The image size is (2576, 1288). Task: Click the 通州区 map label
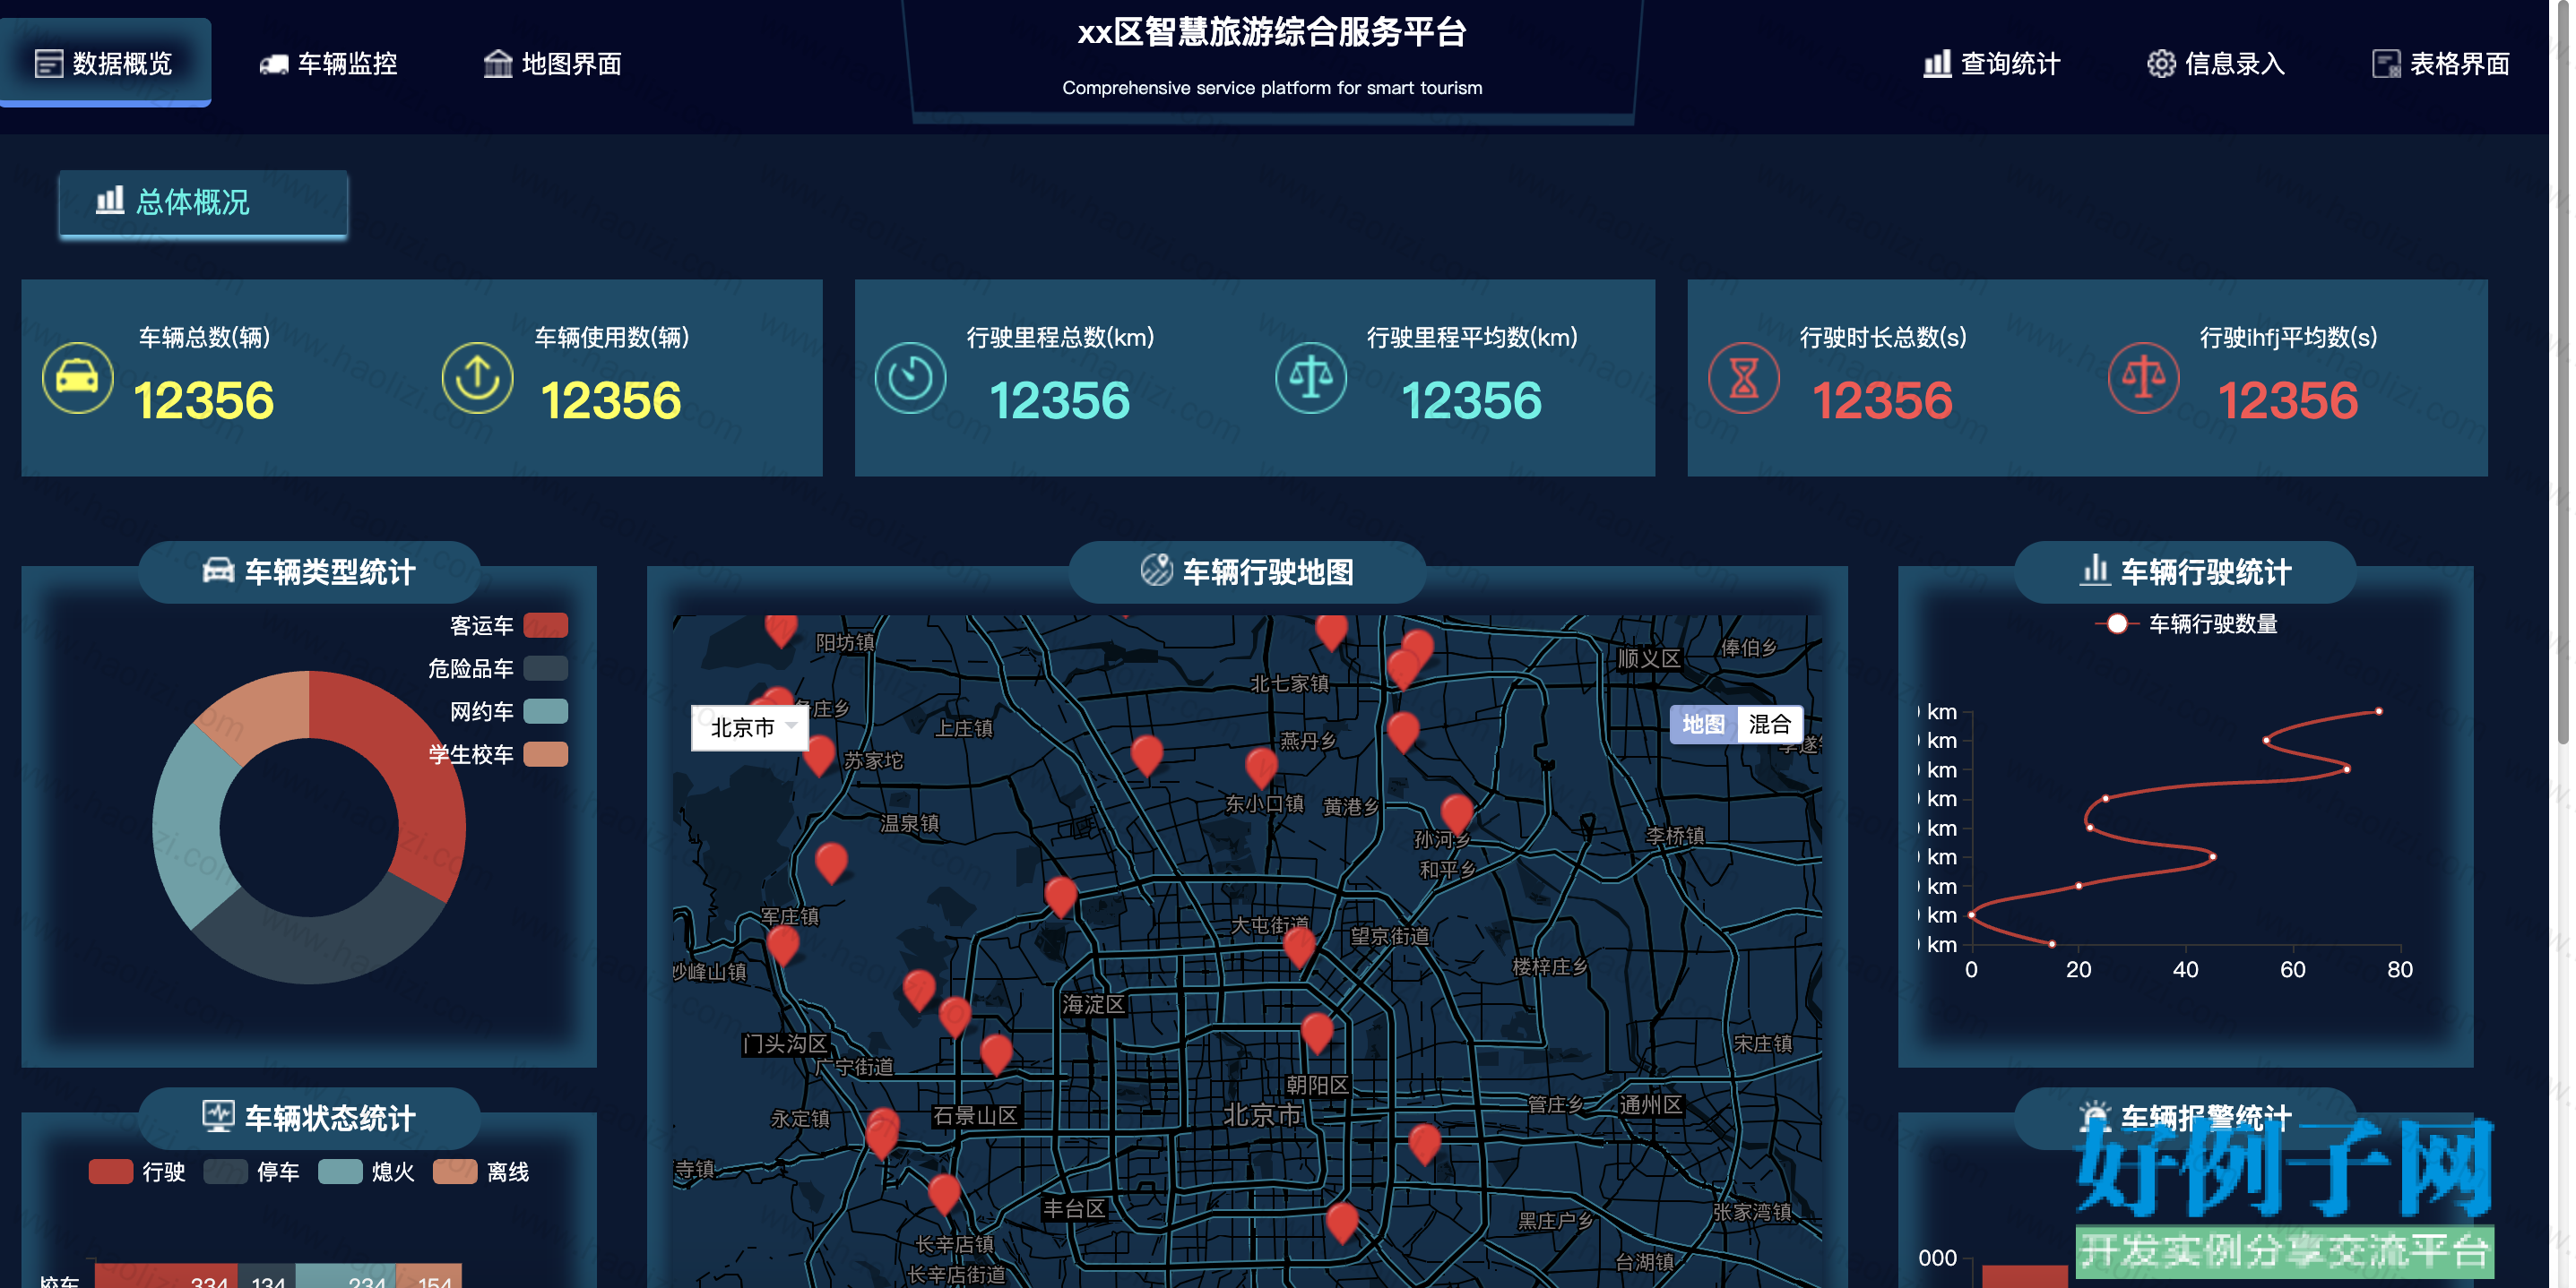click(1651, 1104)
